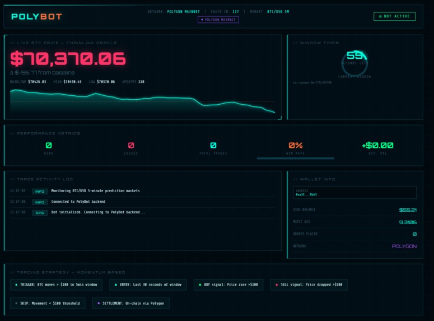Click the purple POLYGON MAINNET badge
The image size is (434, 321).
[218, 20]
